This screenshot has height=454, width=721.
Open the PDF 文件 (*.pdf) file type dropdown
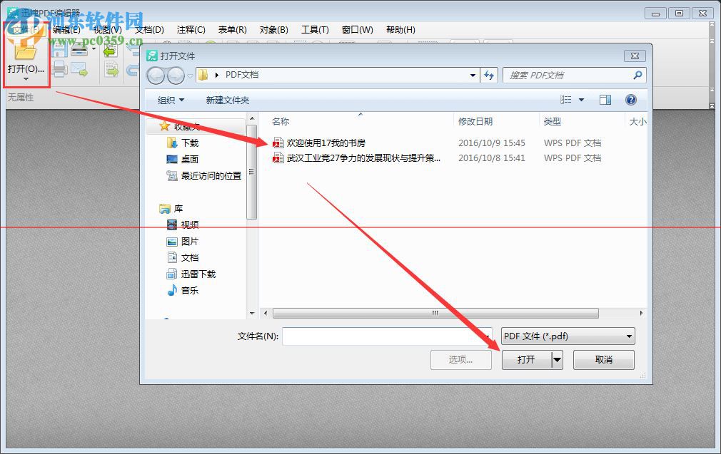[x=568, y=336]
